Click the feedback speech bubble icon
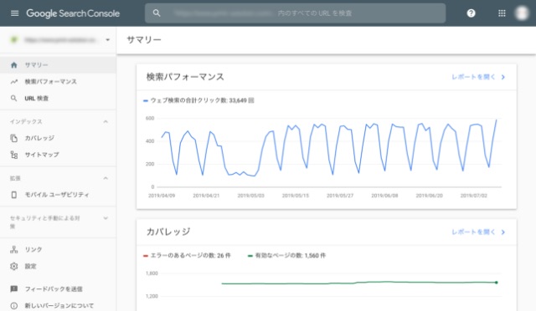This screenshot has height=311, width=536. point(13,289)
